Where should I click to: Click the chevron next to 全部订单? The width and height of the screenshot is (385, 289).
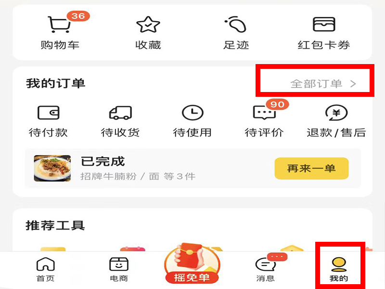point(353,84)
